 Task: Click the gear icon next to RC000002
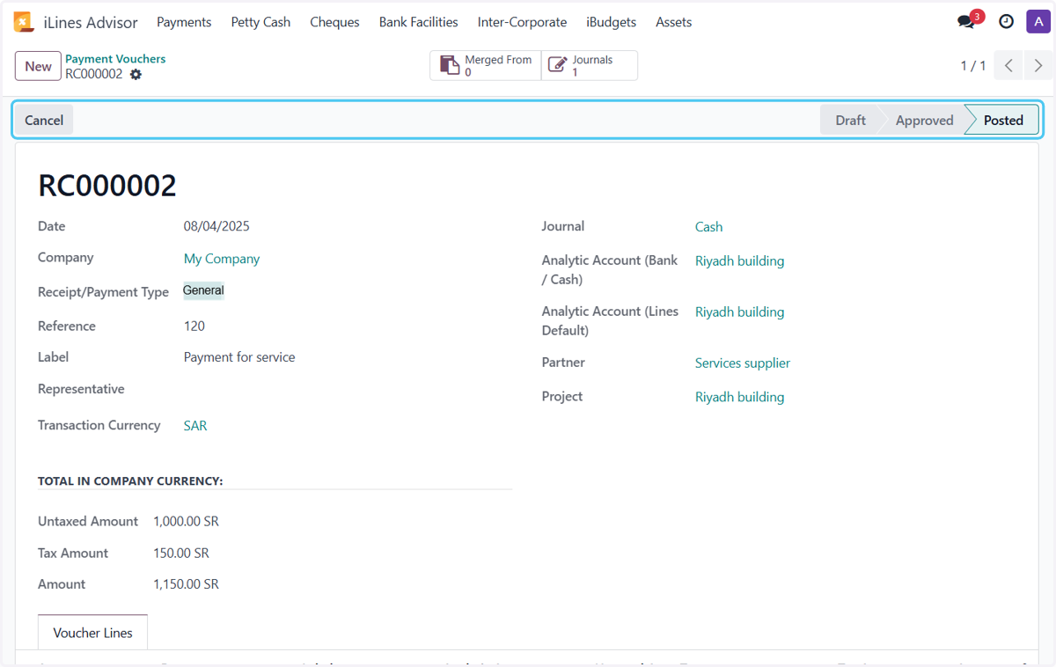[136, 75]
